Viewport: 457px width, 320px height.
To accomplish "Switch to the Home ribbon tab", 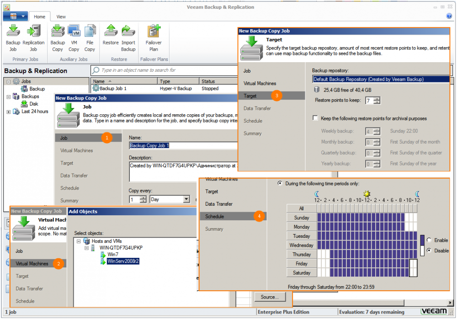I will tap(39, 16).
